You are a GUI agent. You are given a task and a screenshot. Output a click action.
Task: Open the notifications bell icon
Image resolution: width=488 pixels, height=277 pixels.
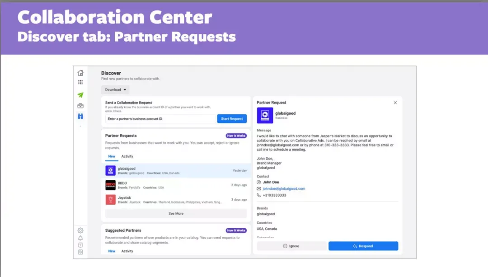[80, 238]
